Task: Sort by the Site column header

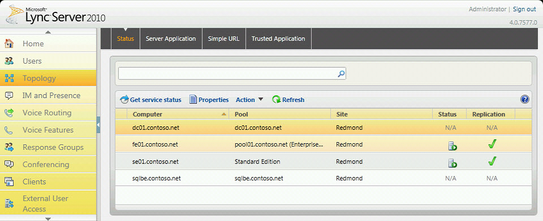Action: coord(382,114)
